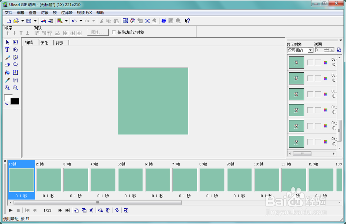Screen dimensions: 346x224
Task: Switch to the 预览 tab
Action: click(60, 43)
